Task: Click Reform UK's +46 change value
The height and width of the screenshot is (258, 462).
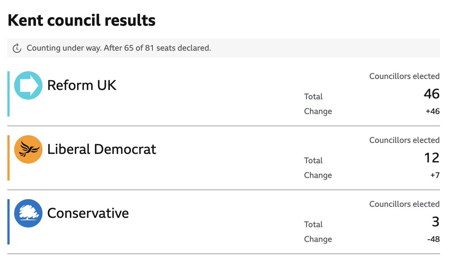Action: [x=433, y=112]
